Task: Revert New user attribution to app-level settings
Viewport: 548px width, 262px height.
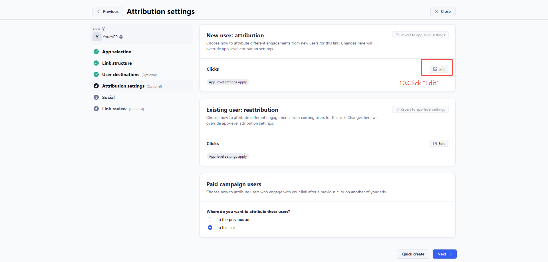Action: coord(420,35)
